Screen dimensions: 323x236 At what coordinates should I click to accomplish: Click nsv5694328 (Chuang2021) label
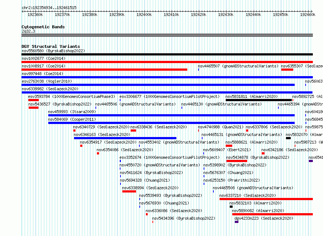[x=145, y=180]
